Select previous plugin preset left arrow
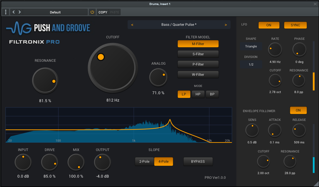This screenshot has height=187, width=319. click(x=132, y=25)
